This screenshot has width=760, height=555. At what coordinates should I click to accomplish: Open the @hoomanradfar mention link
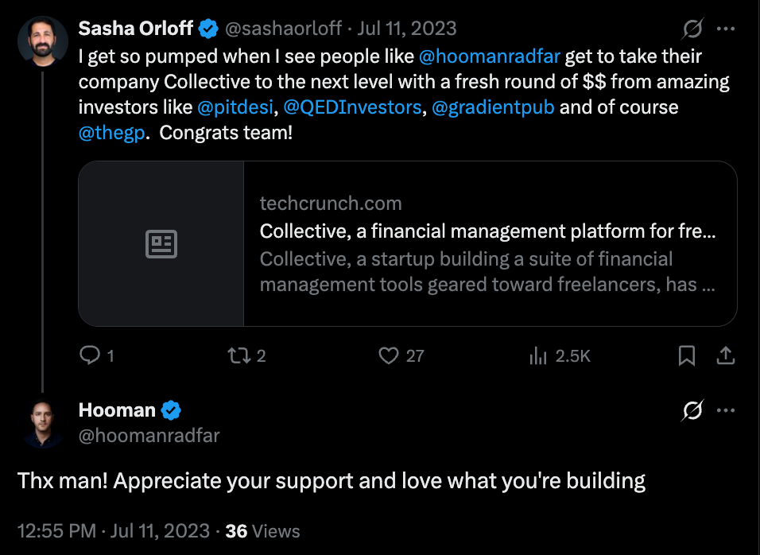[x=489, y=58]
